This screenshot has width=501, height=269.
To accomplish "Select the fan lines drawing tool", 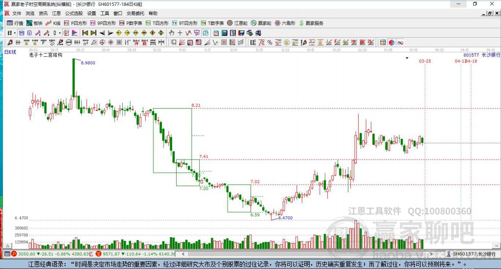I will [182, 43].
